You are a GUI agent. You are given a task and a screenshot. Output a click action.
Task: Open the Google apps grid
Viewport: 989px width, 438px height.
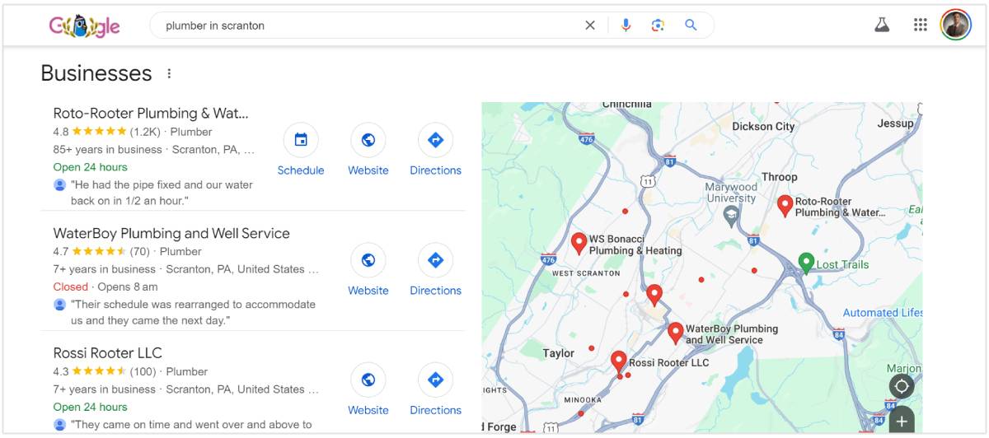(921, 25)
